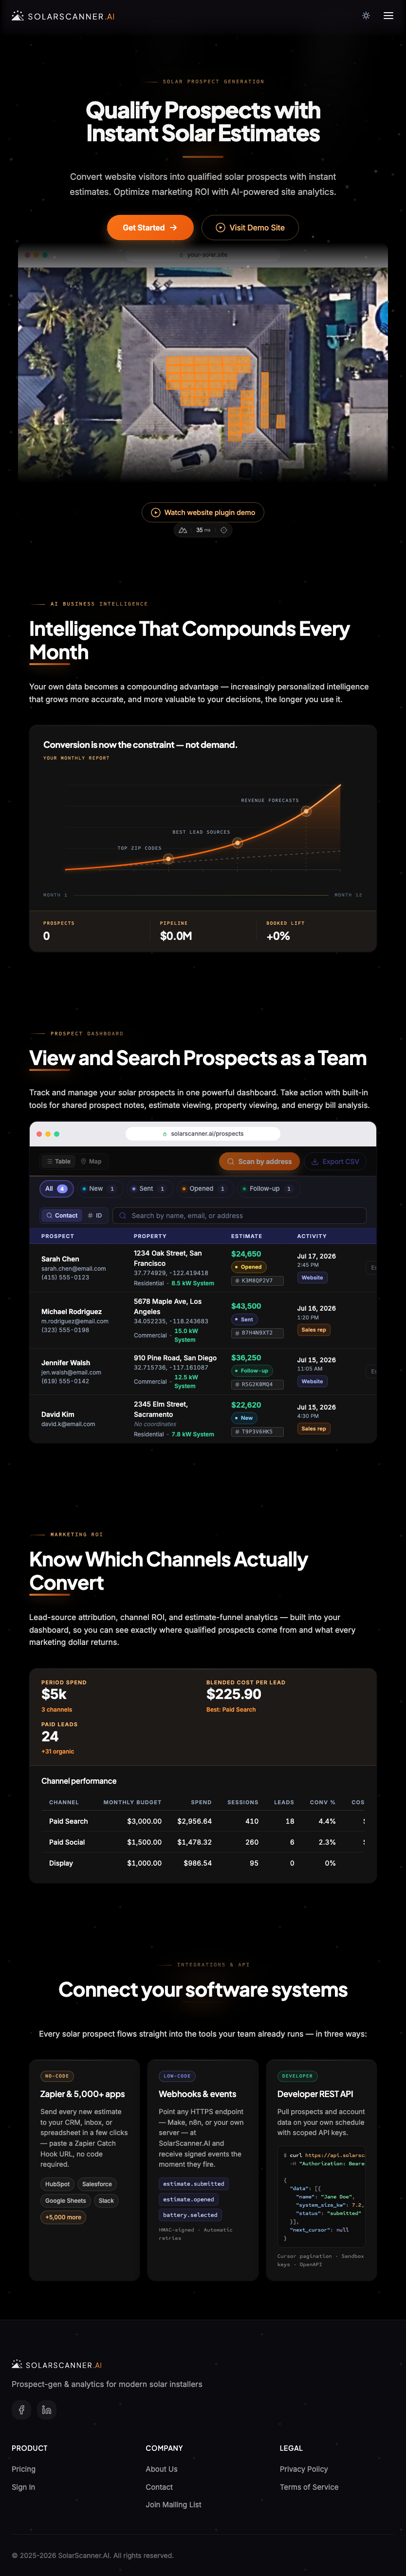
Task: Click estimate ID R5G2K8MQ4
Action: (x=257, y=1384)
